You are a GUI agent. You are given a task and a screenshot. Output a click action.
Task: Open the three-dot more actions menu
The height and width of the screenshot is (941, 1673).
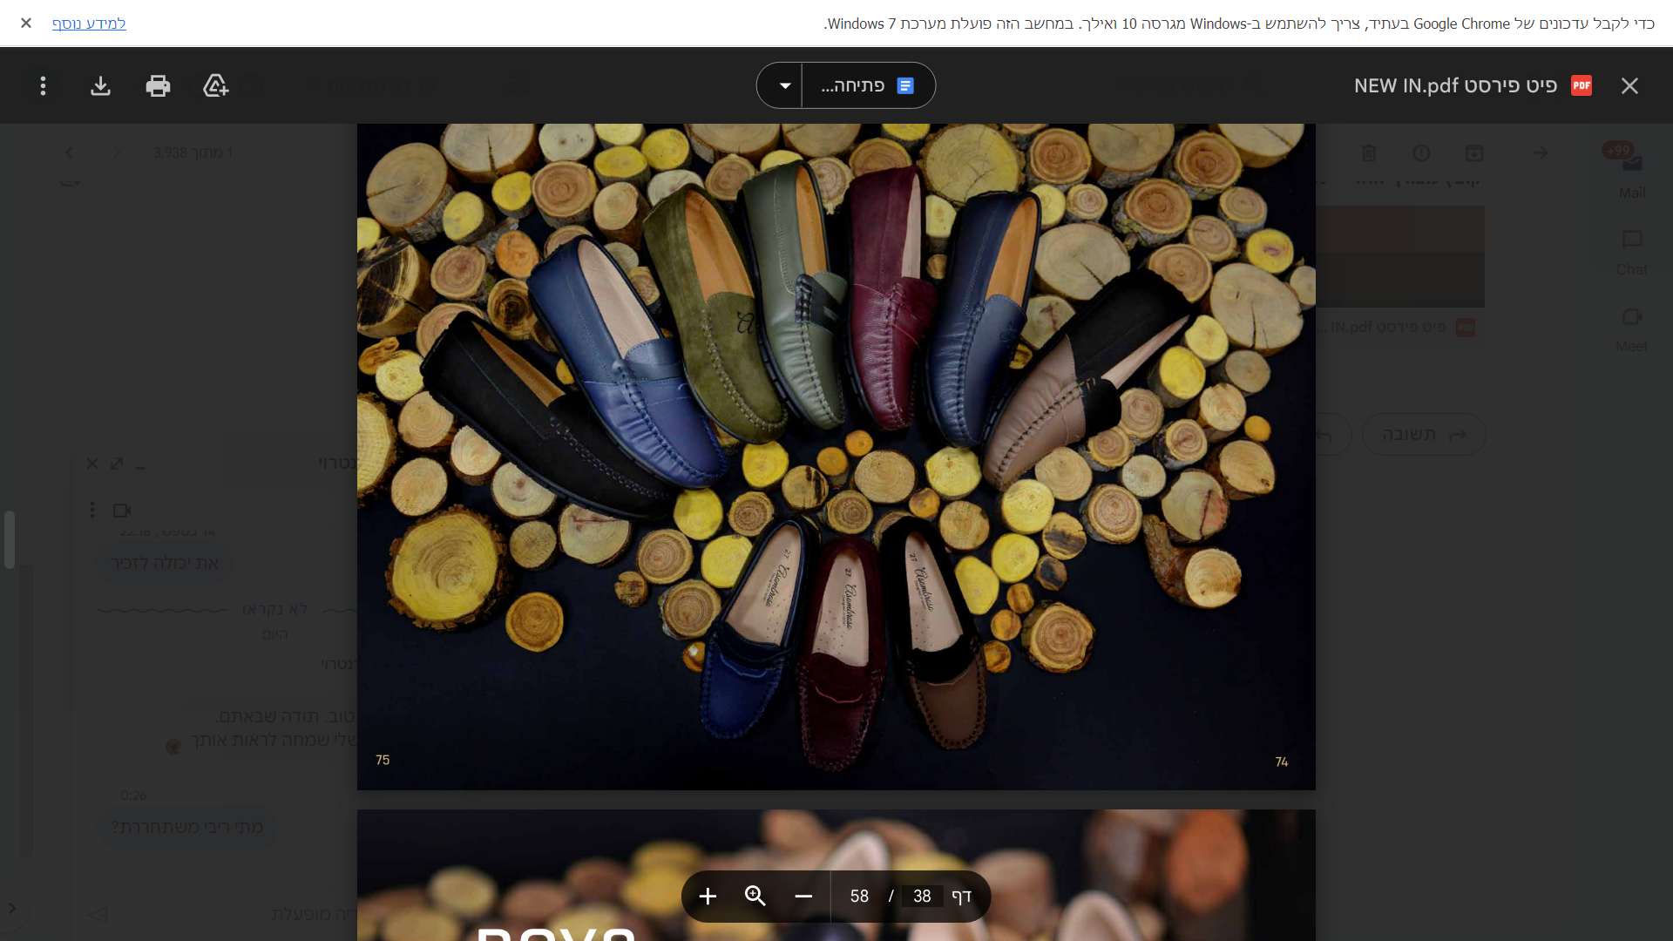[43, 85]
